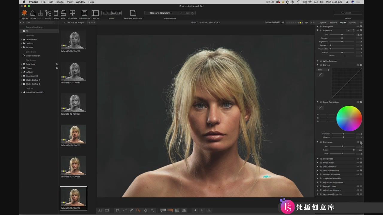
Task: Toggle the Histogram enable checkbox
Action: click(x=361, y=27)
